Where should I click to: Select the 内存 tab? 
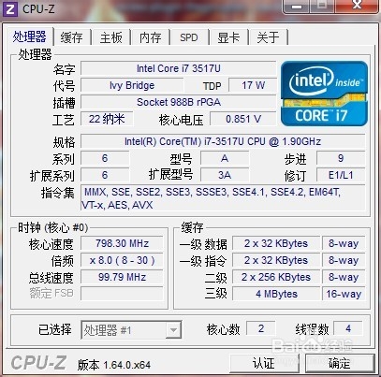(150, 37)
